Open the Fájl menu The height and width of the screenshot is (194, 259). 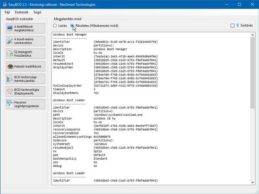pos(7,12)
